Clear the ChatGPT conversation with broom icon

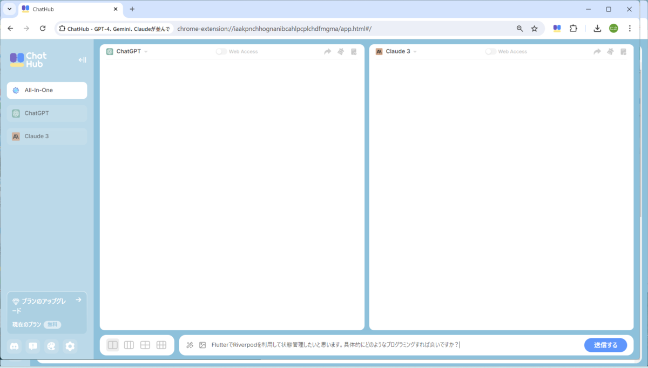point(341,52)
